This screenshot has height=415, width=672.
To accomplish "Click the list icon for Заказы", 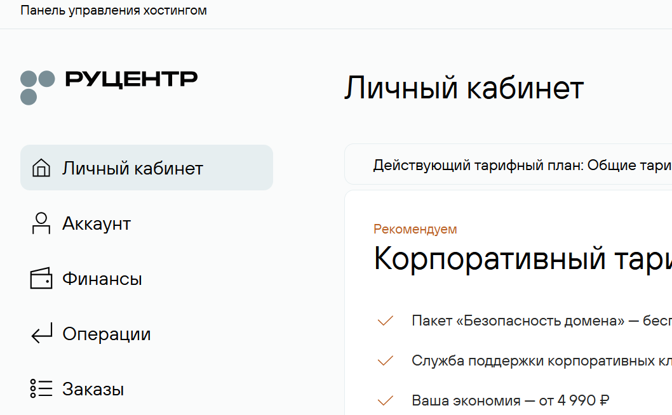I will [41, 389].
